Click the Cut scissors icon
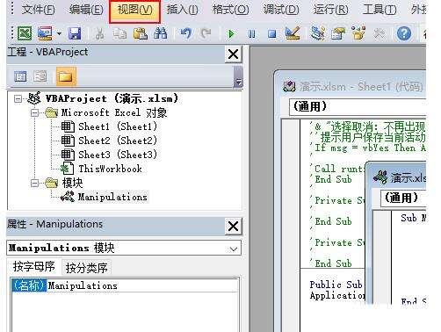The image size is (441, 332). (99, 33)
